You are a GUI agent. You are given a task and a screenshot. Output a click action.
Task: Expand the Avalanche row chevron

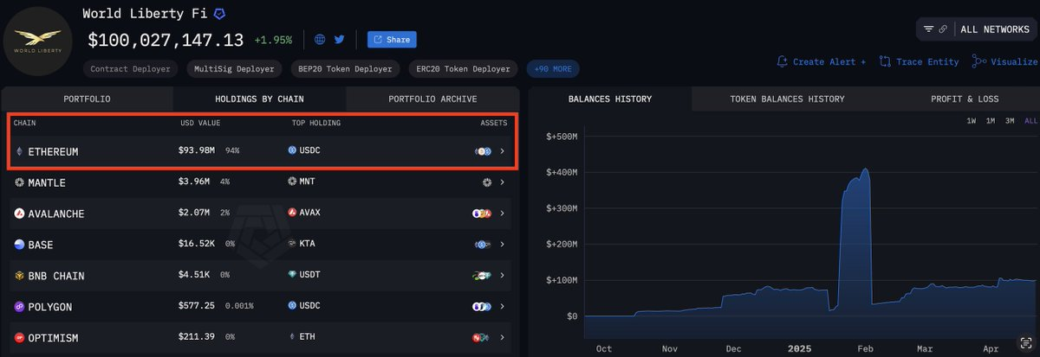tap(503, 214)
